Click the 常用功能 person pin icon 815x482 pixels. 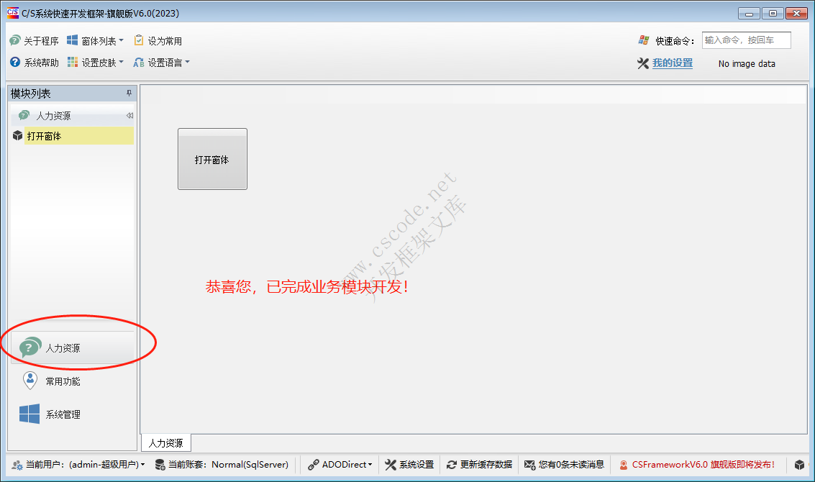tap(29, 381)
